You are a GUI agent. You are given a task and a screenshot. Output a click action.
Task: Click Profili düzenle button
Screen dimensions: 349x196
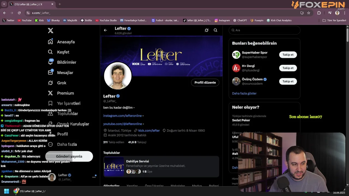[205, 82]
